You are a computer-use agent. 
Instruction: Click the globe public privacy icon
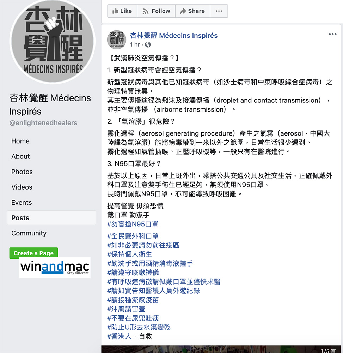click(x=148, y=44)
